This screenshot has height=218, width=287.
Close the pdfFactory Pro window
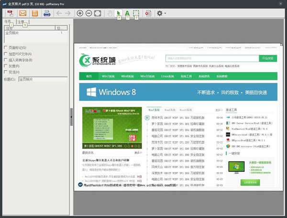point(281,4)
